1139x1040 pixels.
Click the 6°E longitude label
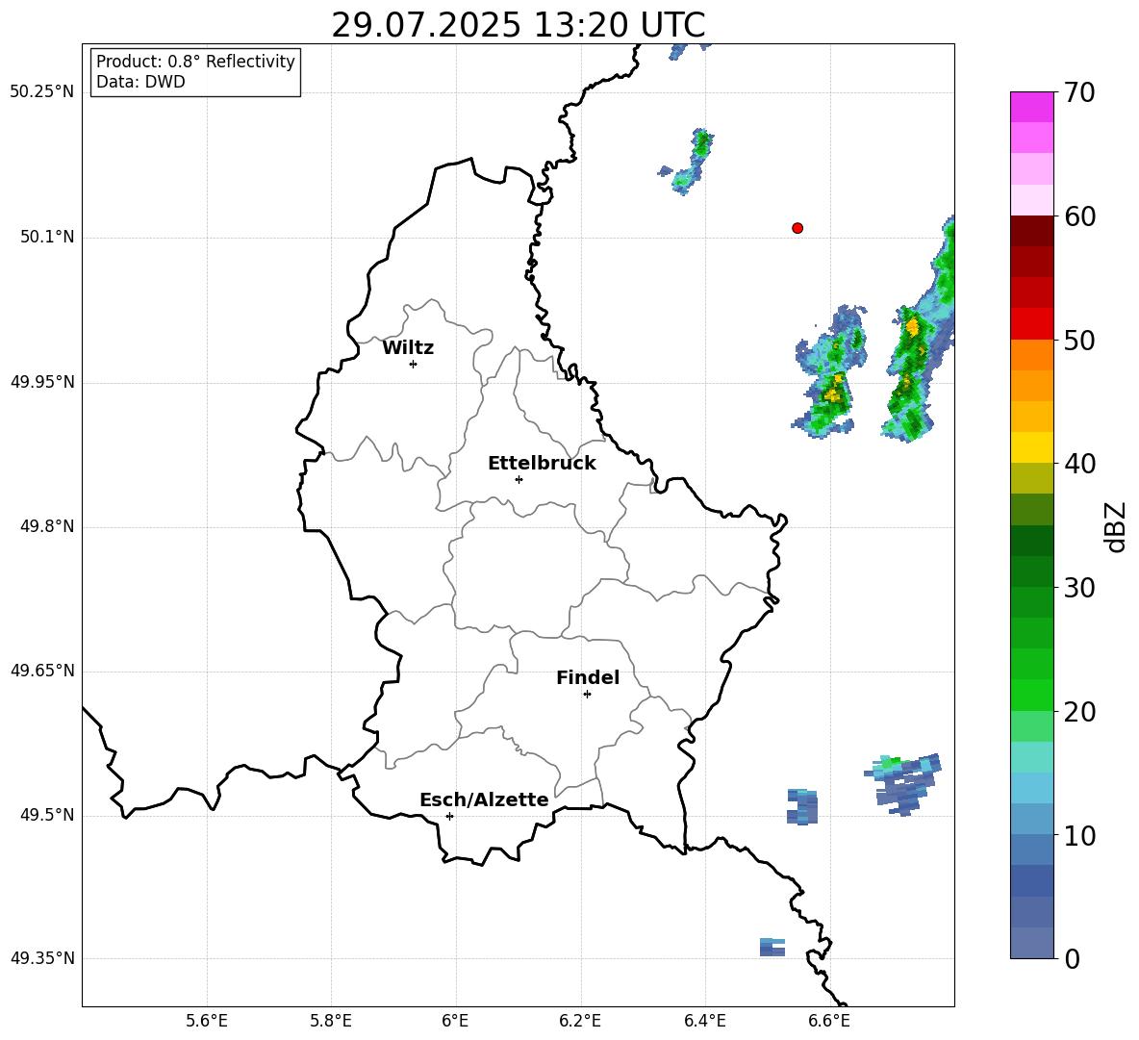click(x=455, y=1021)
